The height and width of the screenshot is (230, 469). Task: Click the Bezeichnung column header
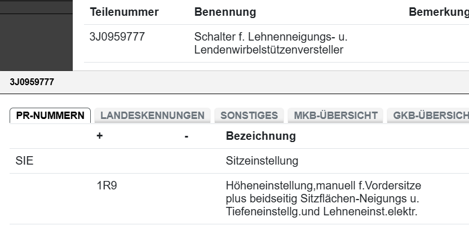pyautogui.click(x=260, y=136)
